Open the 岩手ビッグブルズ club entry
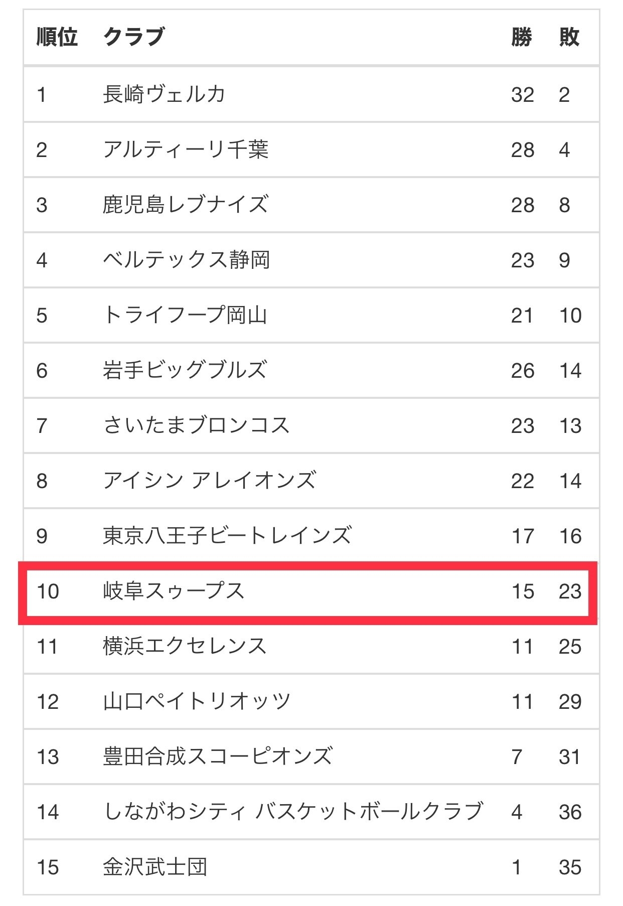623x906 pixels. 185,370
